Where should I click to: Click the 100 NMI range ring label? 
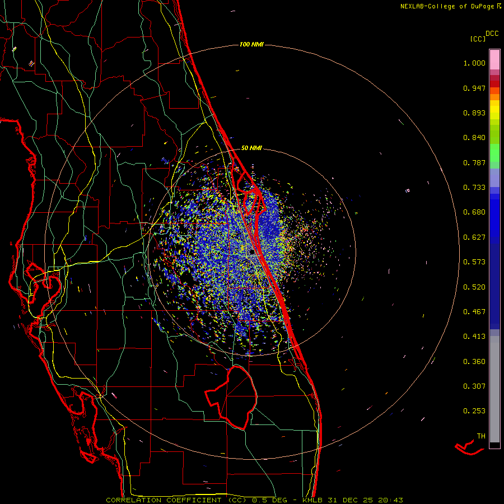251,44
